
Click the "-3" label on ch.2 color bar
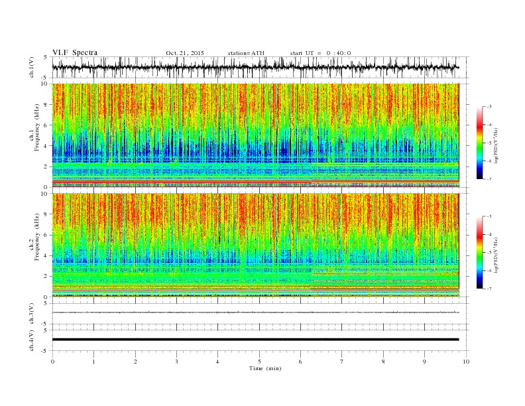click(489, 216)
